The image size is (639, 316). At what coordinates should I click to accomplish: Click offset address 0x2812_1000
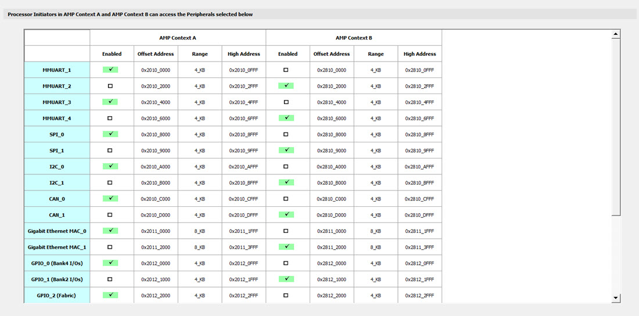[x=331, y=279]
